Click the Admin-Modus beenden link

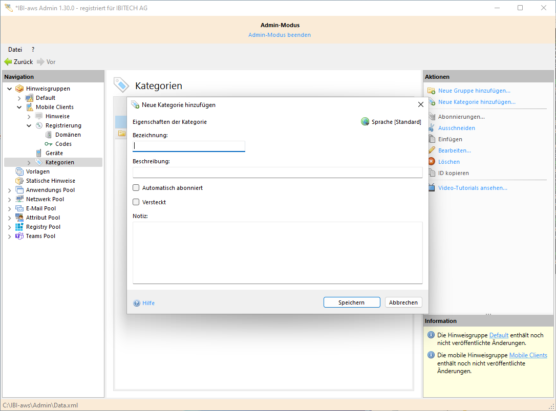280,35
